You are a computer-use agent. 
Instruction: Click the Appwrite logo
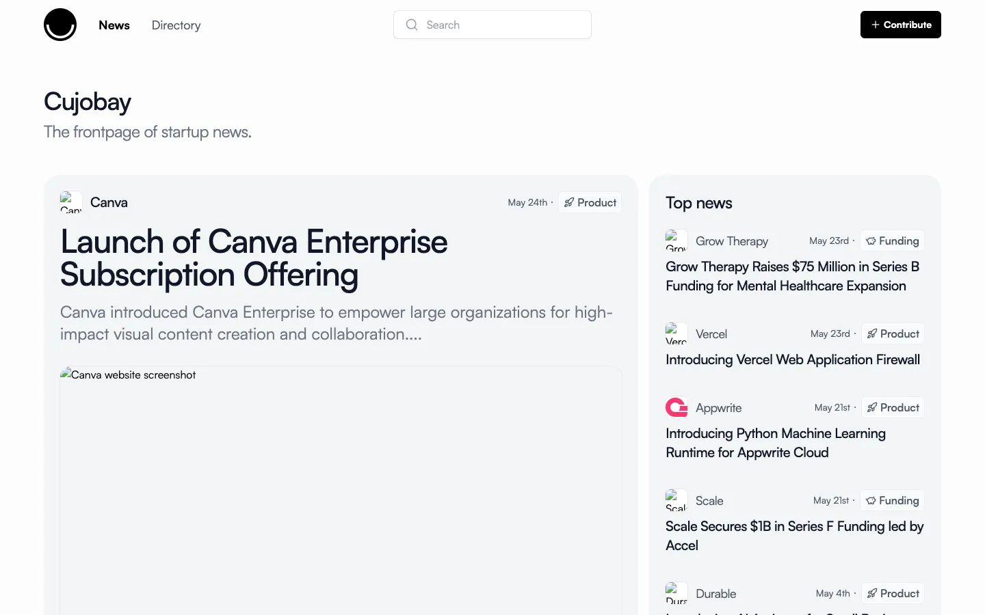[677, 407]
